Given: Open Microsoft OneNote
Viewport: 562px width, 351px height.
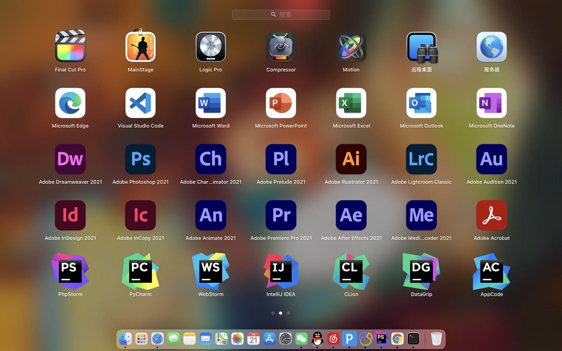Looking at the screenshot, I should (x=492, y=103).
